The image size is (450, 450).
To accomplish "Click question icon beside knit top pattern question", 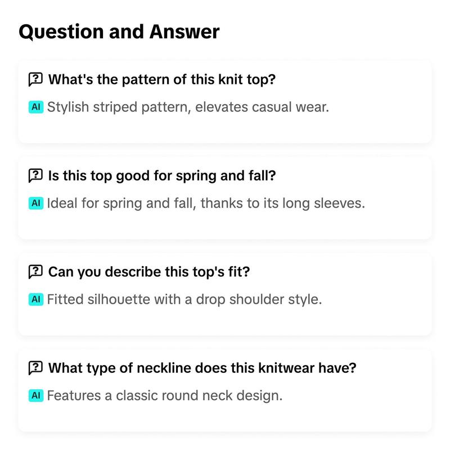I will (35, 79).
